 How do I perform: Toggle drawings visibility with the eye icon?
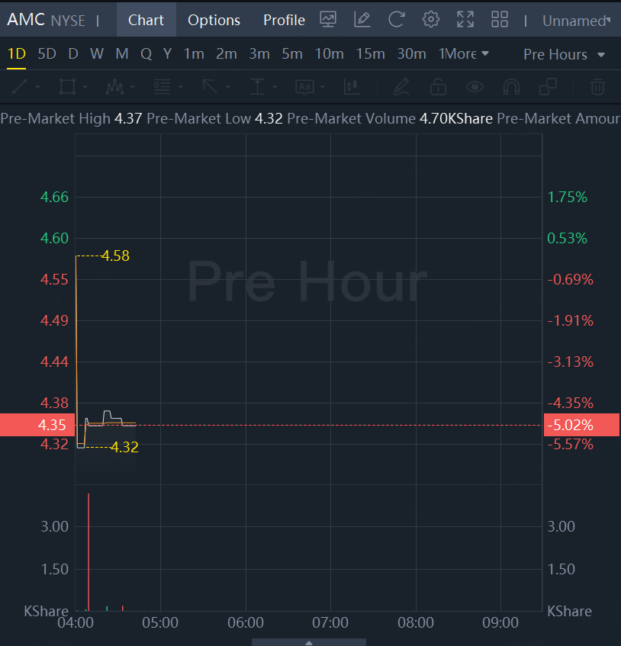click(x=475, y=87)
